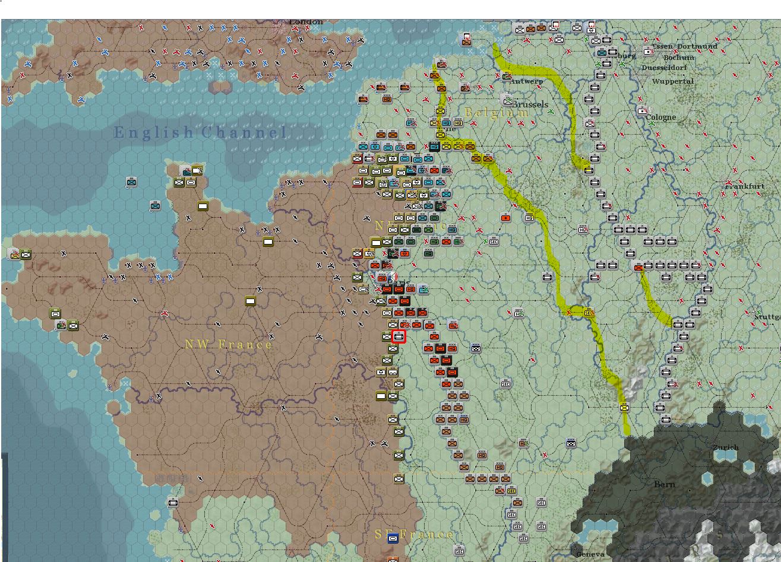This screenshot has width=781, height=562.
Task: Click the black HQ counter near Lille
Action: click(434, 146)
